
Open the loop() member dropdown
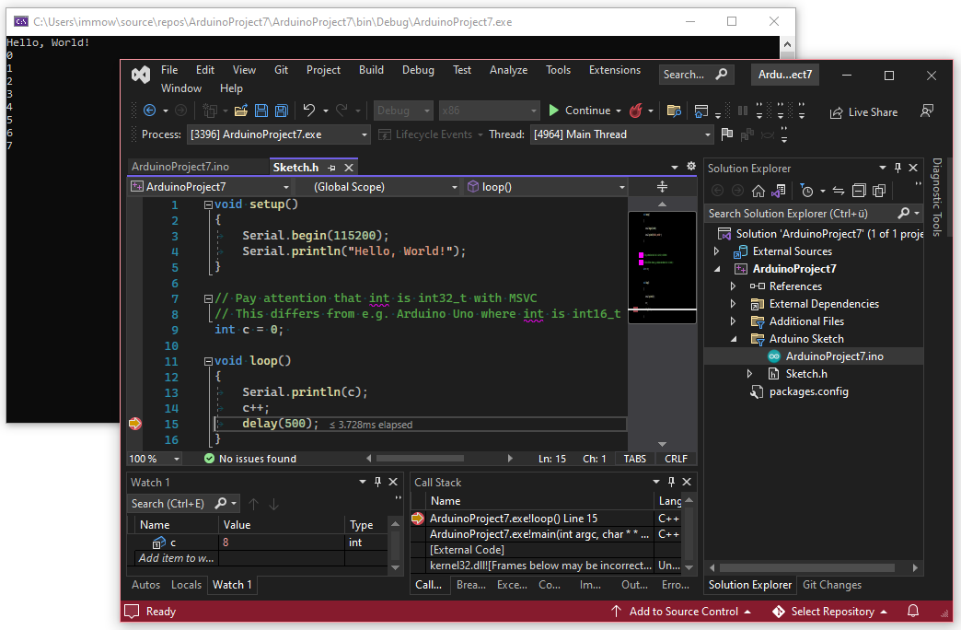546,186
